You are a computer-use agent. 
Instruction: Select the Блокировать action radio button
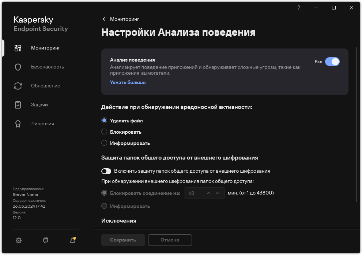104,132
